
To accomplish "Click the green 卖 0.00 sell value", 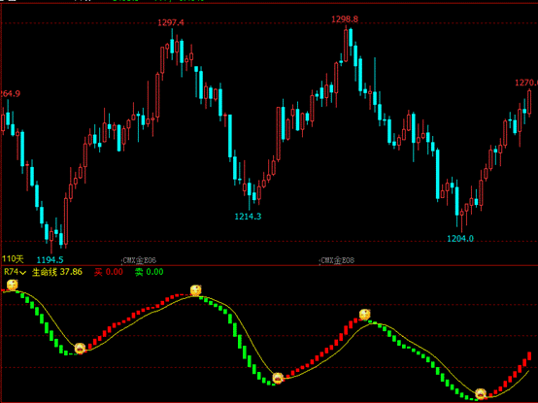I will click(x=149, y=272).
